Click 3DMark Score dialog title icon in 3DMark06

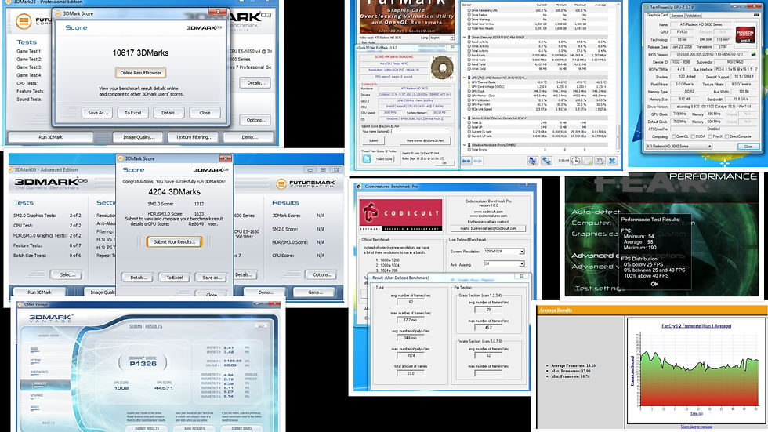point(121,158)
